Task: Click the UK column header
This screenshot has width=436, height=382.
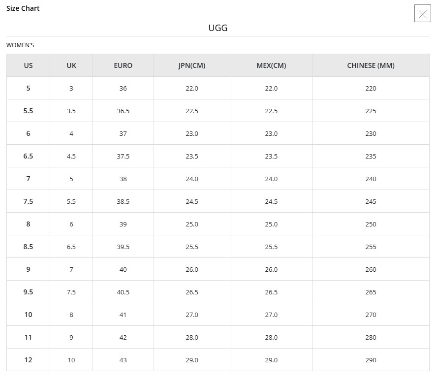Action: (x=71, y=65)
